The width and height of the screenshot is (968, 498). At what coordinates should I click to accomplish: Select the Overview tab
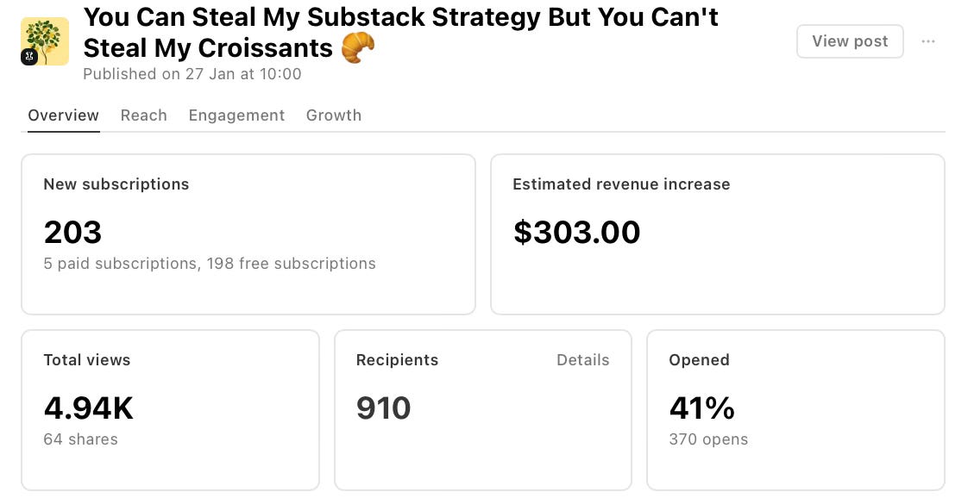tap(64, 115)
